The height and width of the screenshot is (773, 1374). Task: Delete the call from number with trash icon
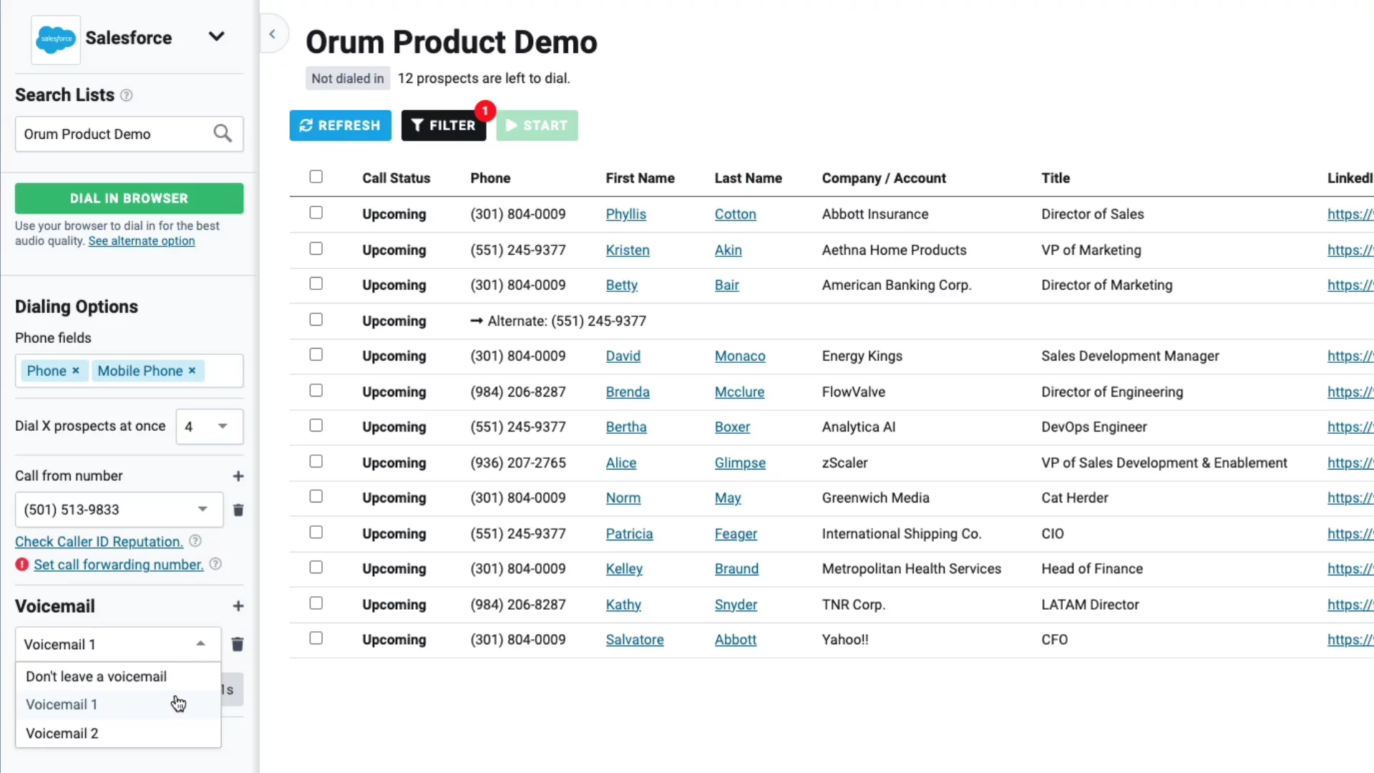pyautogui.click(x=238, y=510)
